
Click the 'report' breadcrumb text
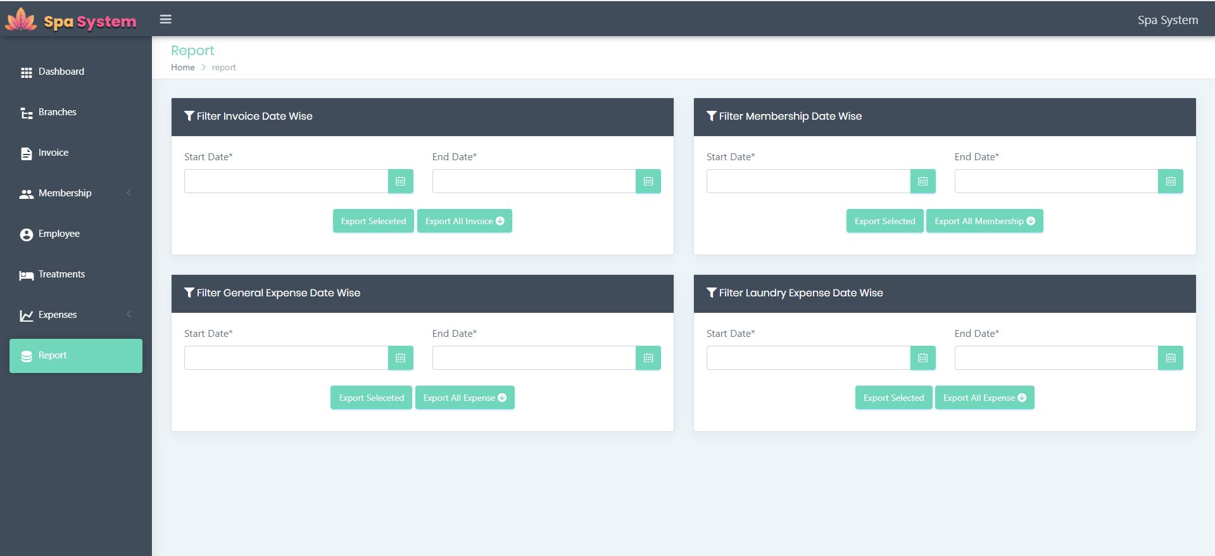coord(223,67)
